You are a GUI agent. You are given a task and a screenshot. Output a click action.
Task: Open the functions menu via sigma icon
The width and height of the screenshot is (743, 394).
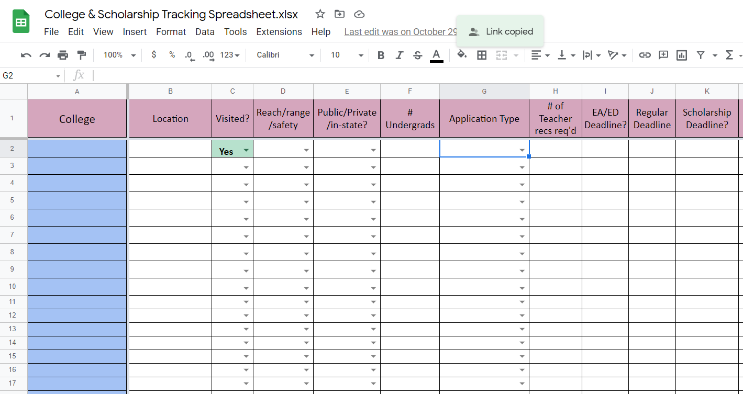click(x=728, y=54)
